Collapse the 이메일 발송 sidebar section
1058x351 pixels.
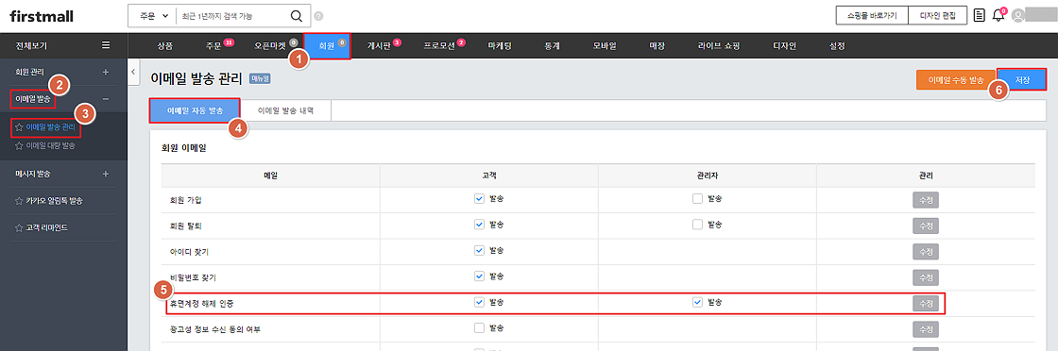click(x=105, y=99)
